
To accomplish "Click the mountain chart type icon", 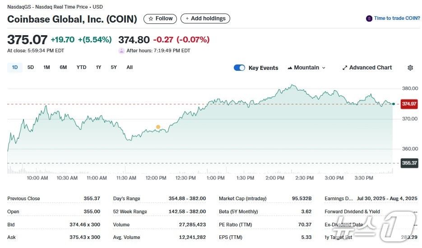I will click(x=290, y=68).
